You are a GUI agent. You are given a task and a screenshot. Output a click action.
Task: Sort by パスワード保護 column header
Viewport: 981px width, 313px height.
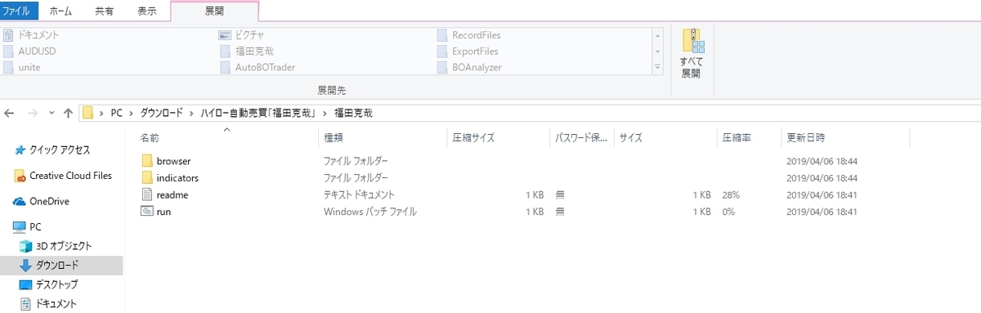pos(580,138)
